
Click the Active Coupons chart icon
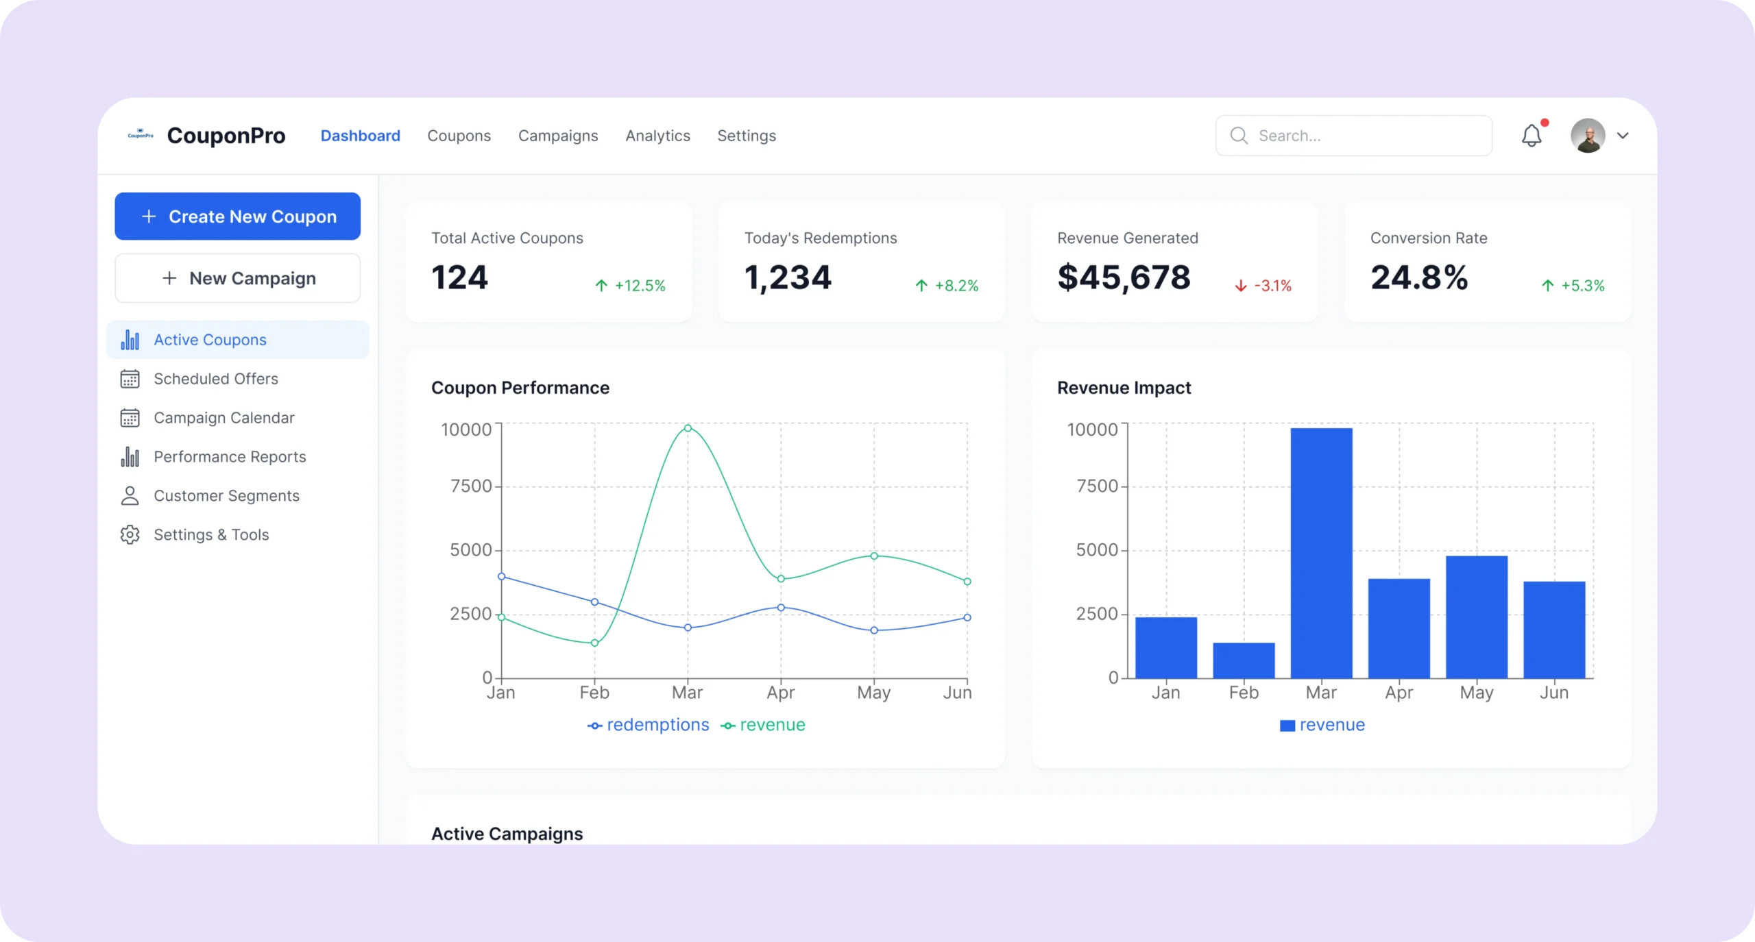coord(130,340)
